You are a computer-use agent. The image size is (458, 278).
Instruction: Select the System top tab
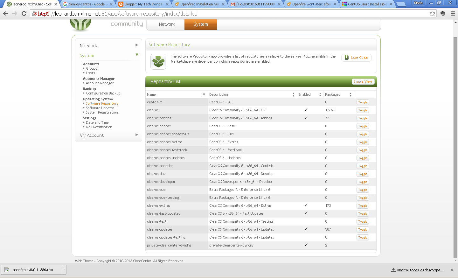[201, 24]
